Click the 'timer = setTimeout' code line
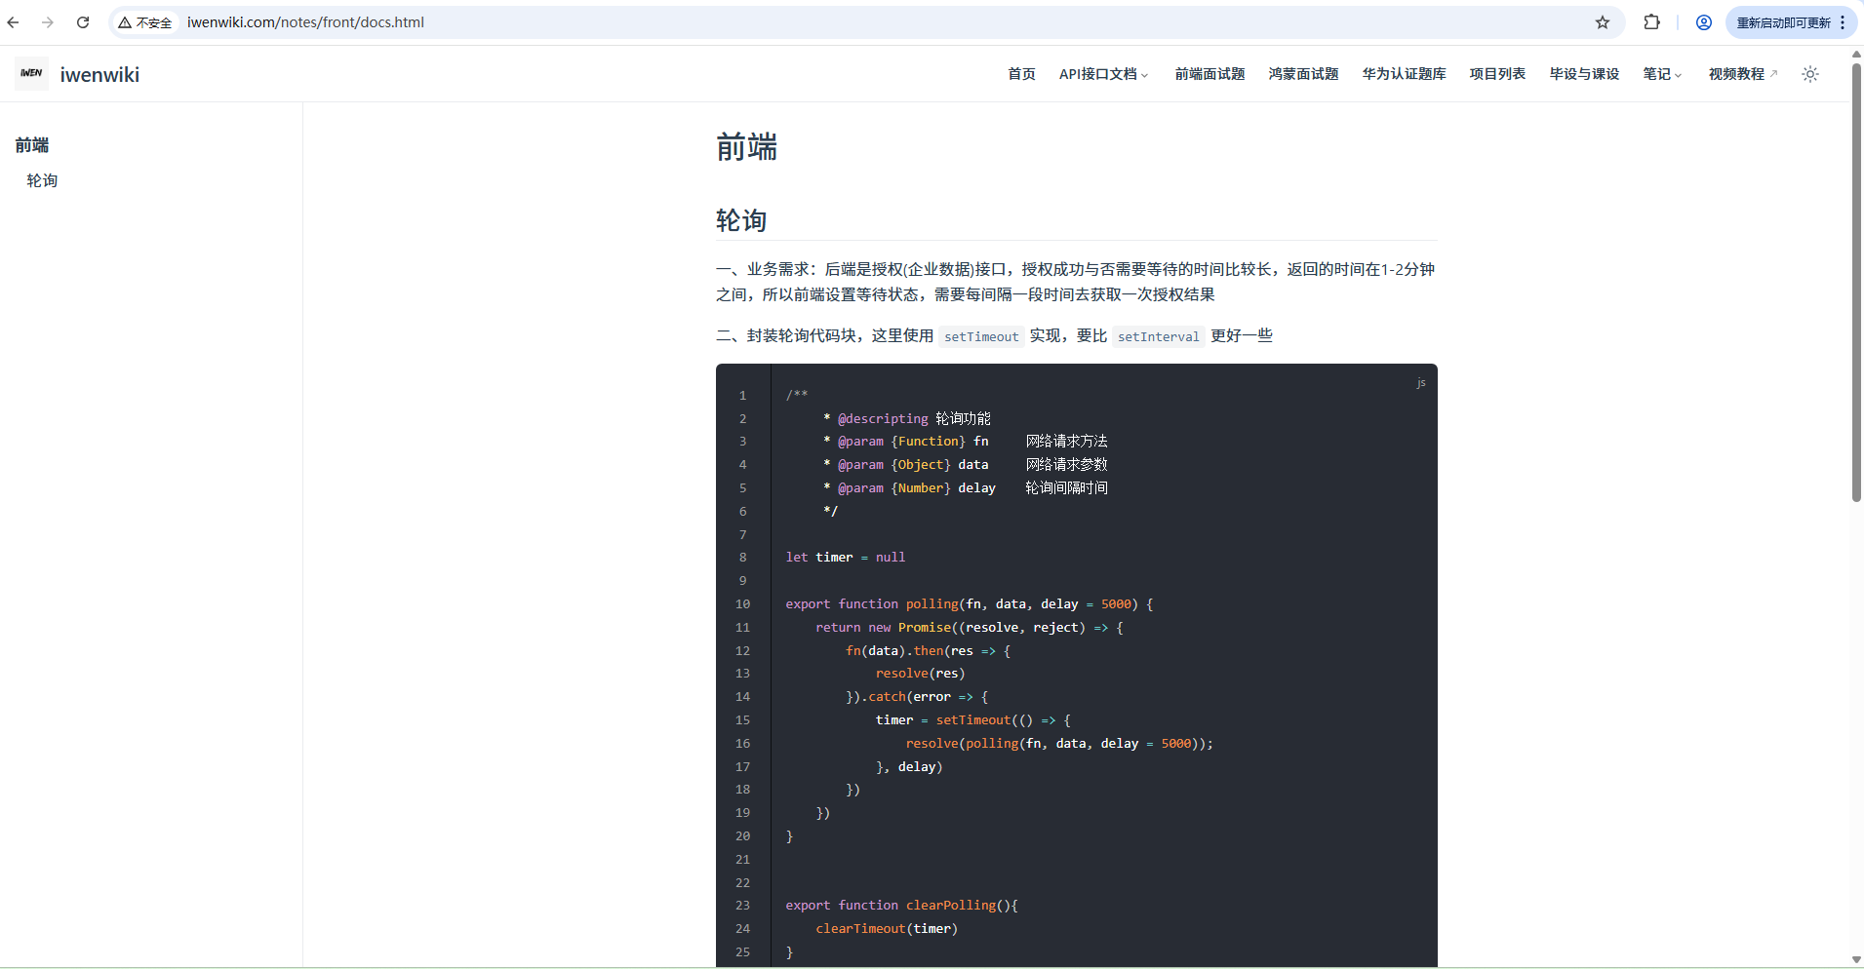The width and height of the screenshot is (1864, 969). 973,720
